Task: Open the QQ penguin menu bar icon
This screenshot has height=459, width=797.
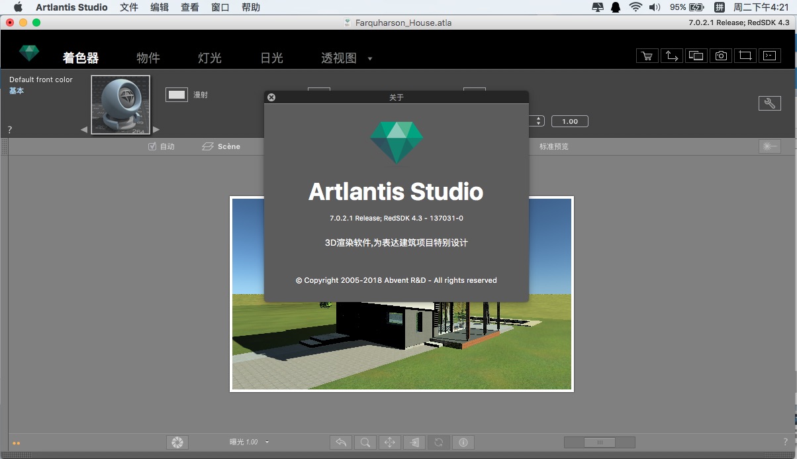Action: click(615, 7)
